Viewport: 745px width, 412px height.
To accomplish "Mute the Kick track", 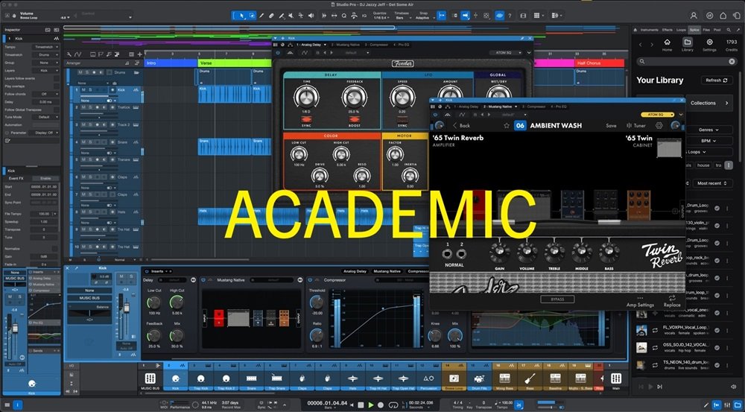I will (x=83, y=89).
